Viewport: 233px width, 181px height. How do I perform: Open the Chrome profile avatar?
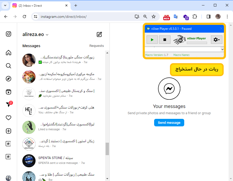click(x=218, y=17)
